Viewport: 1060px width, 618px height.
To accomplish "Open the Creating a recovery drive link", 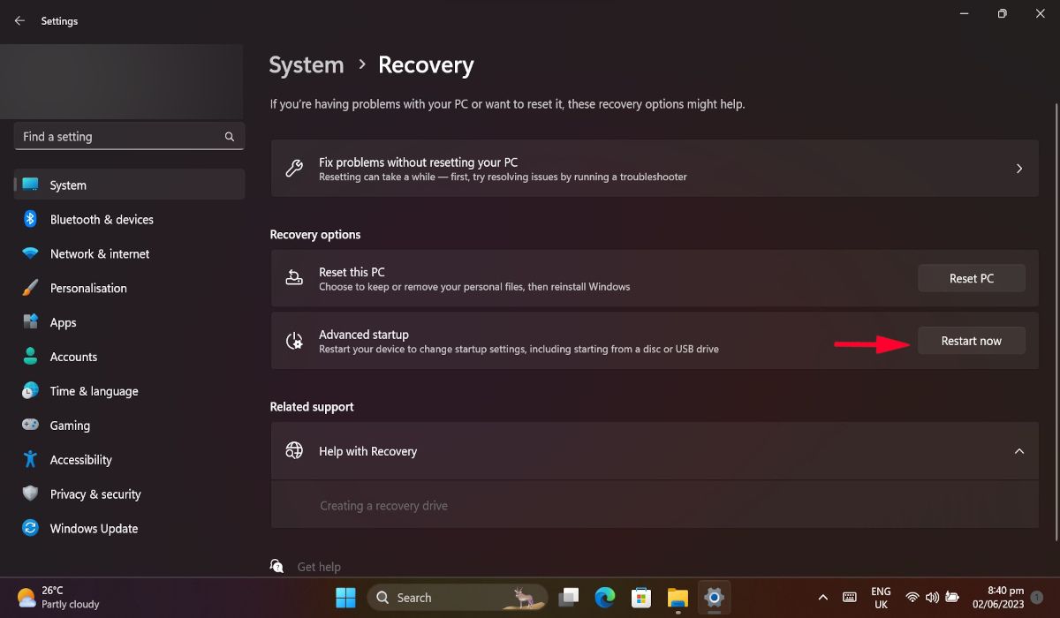I will tap(383, 505).
